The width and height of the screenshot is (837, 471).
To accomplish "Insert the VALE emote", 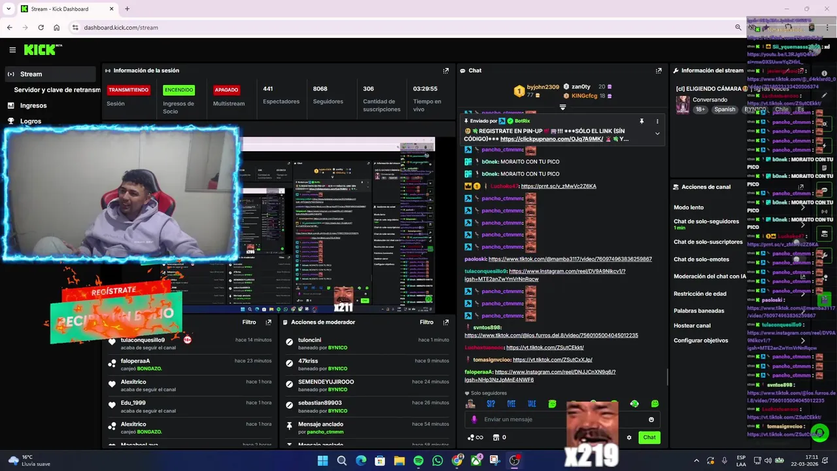I will tap(532, 404).
